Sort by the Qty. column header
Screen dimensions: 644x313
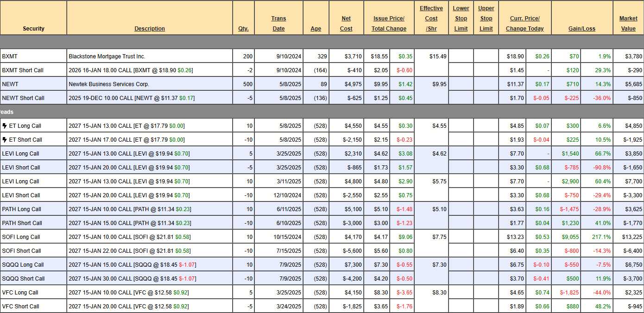pos(243,29)
